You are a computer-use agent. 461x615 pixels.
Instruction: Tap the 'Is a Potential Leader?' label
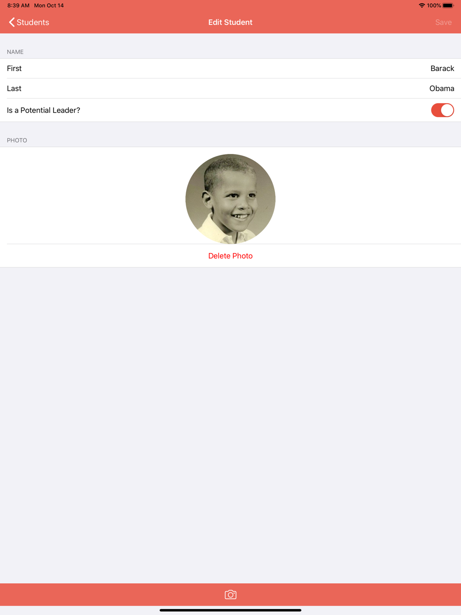click(x=43, y=110)
